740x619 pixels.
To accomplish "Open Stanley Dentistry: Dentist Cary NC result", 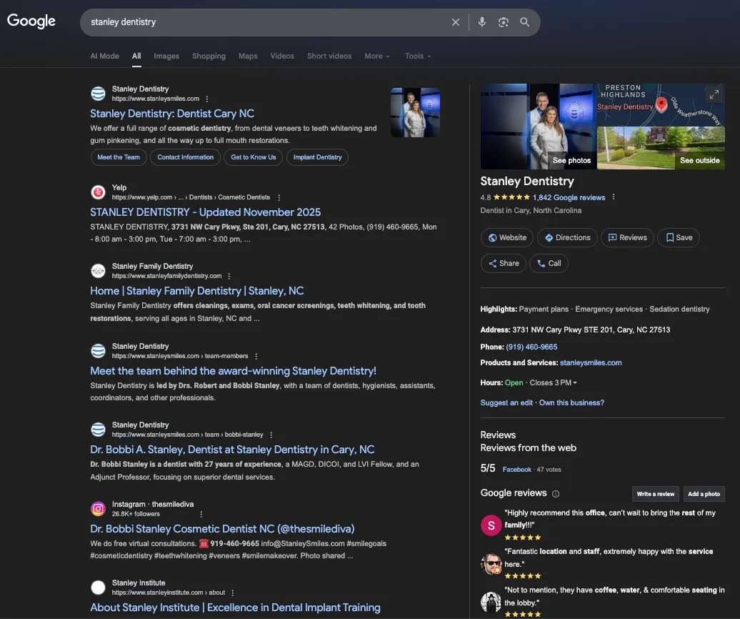I will (x=172, y=114).
